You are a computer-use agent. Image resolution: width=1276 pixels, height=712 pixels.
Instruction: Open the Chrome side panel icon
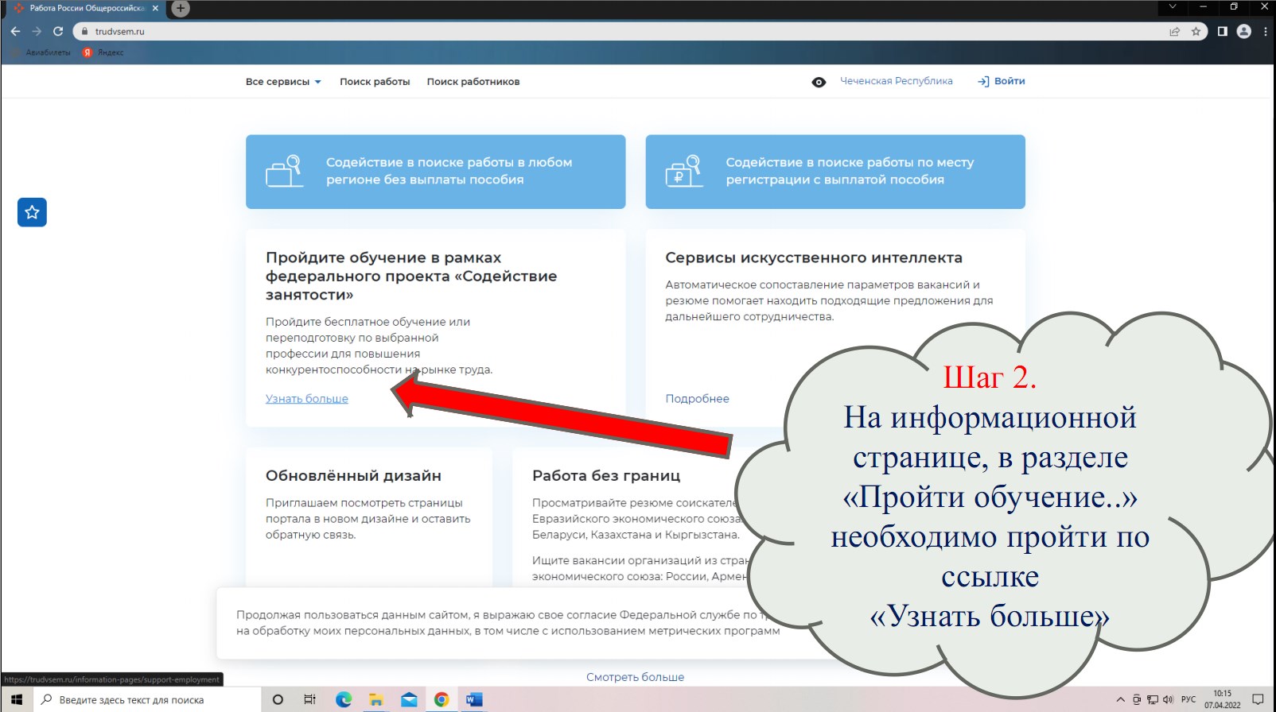click(1223, 31)
